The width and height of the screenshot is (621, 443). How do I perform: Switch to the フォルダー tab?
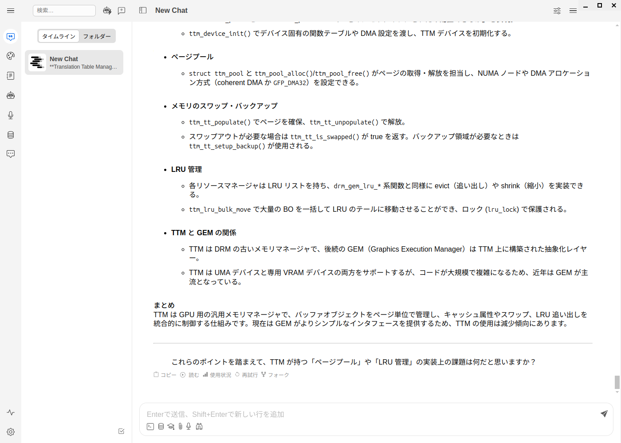97,36
